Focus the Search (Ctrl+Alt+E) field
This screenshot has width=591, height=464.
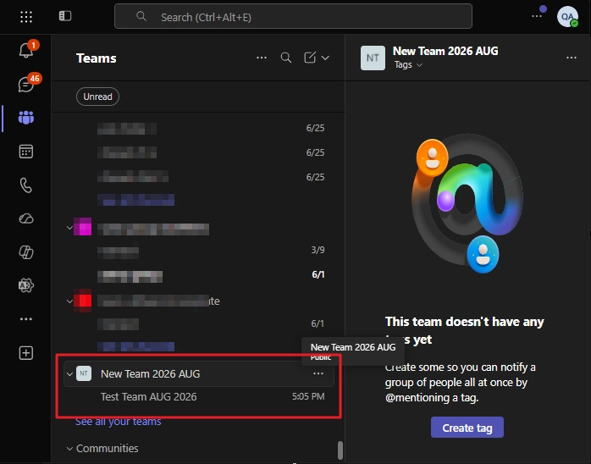pos(293,17)
